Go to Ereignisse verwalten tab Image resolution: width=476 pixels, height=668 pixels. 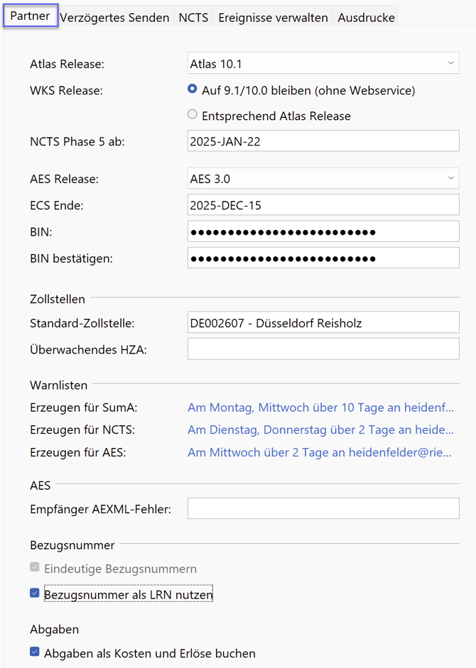pyautogui.click(x=273, y=17)
